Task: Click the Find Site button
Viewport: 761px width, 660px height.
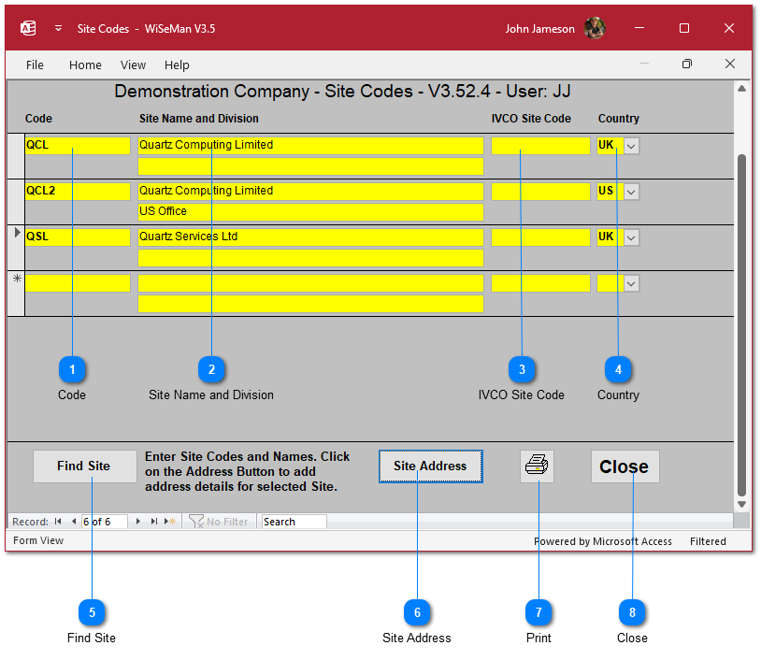Action: [x=84, y=466]
